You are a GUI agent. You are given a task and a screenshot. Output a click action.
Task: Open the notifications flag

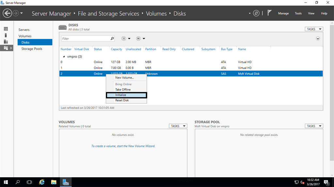[x=269, y=13]
